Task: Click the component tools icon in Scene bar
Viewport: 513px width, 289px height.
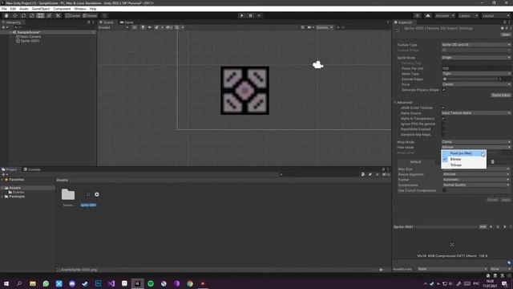Action: 303,27
